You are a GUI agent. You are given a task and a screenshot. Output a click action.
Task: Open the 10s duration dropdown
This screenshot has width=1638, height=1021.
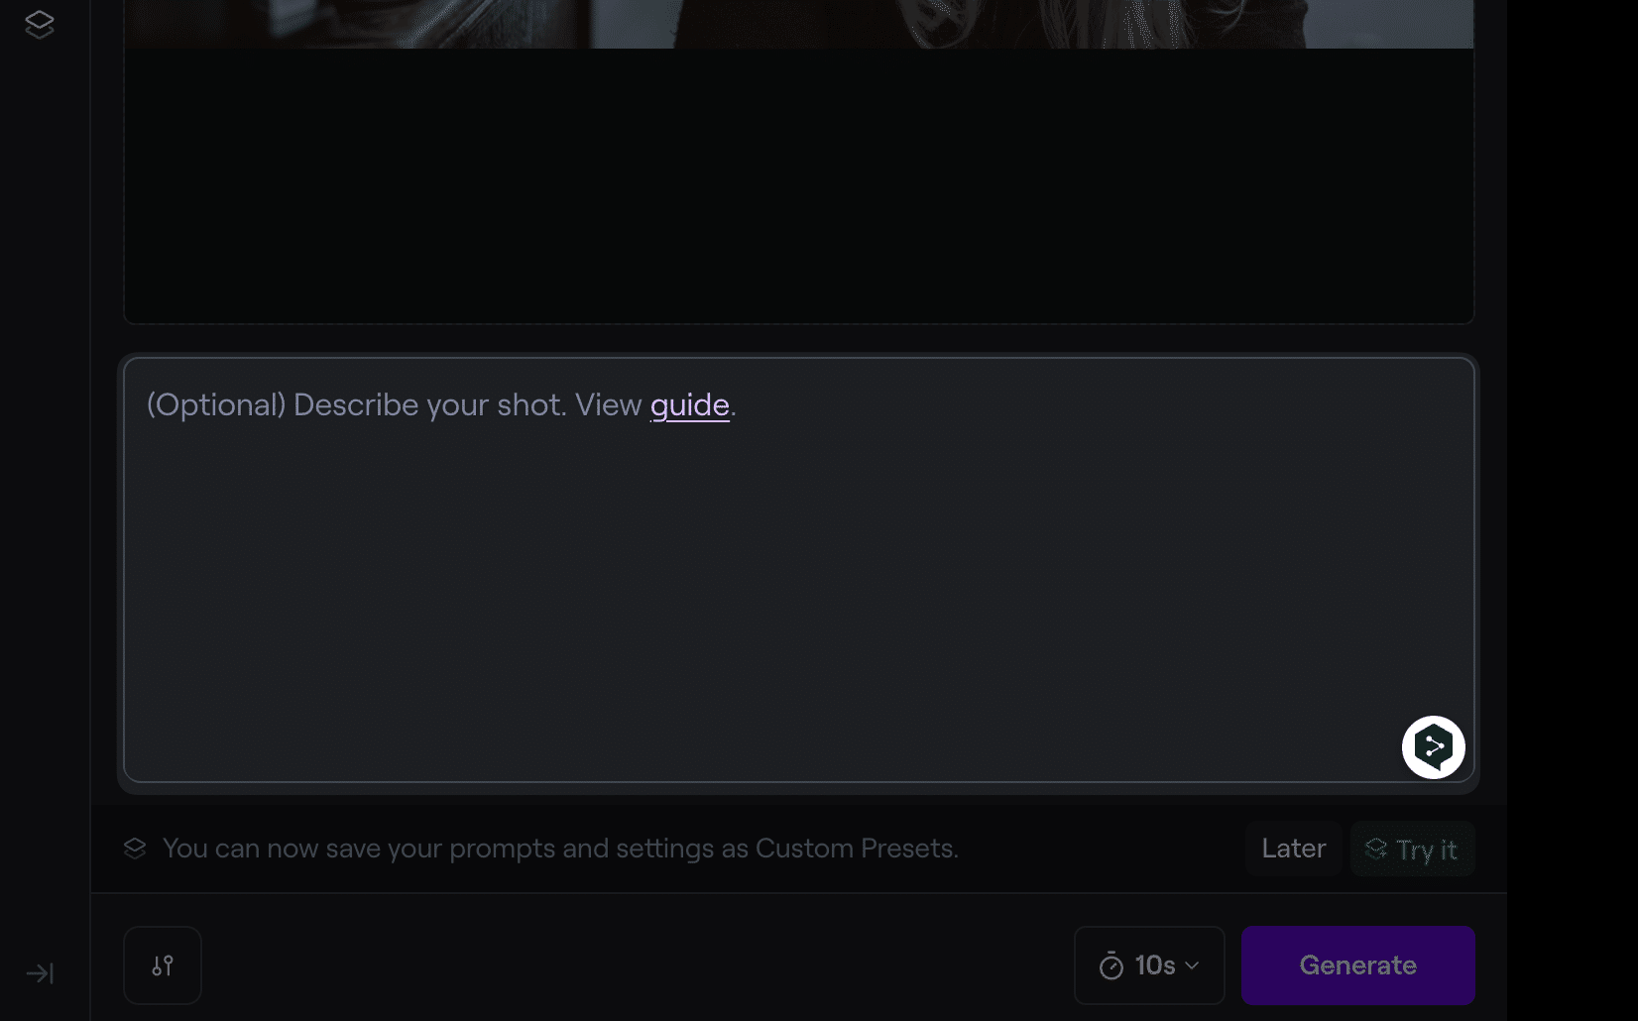(x=1149, y=965)
